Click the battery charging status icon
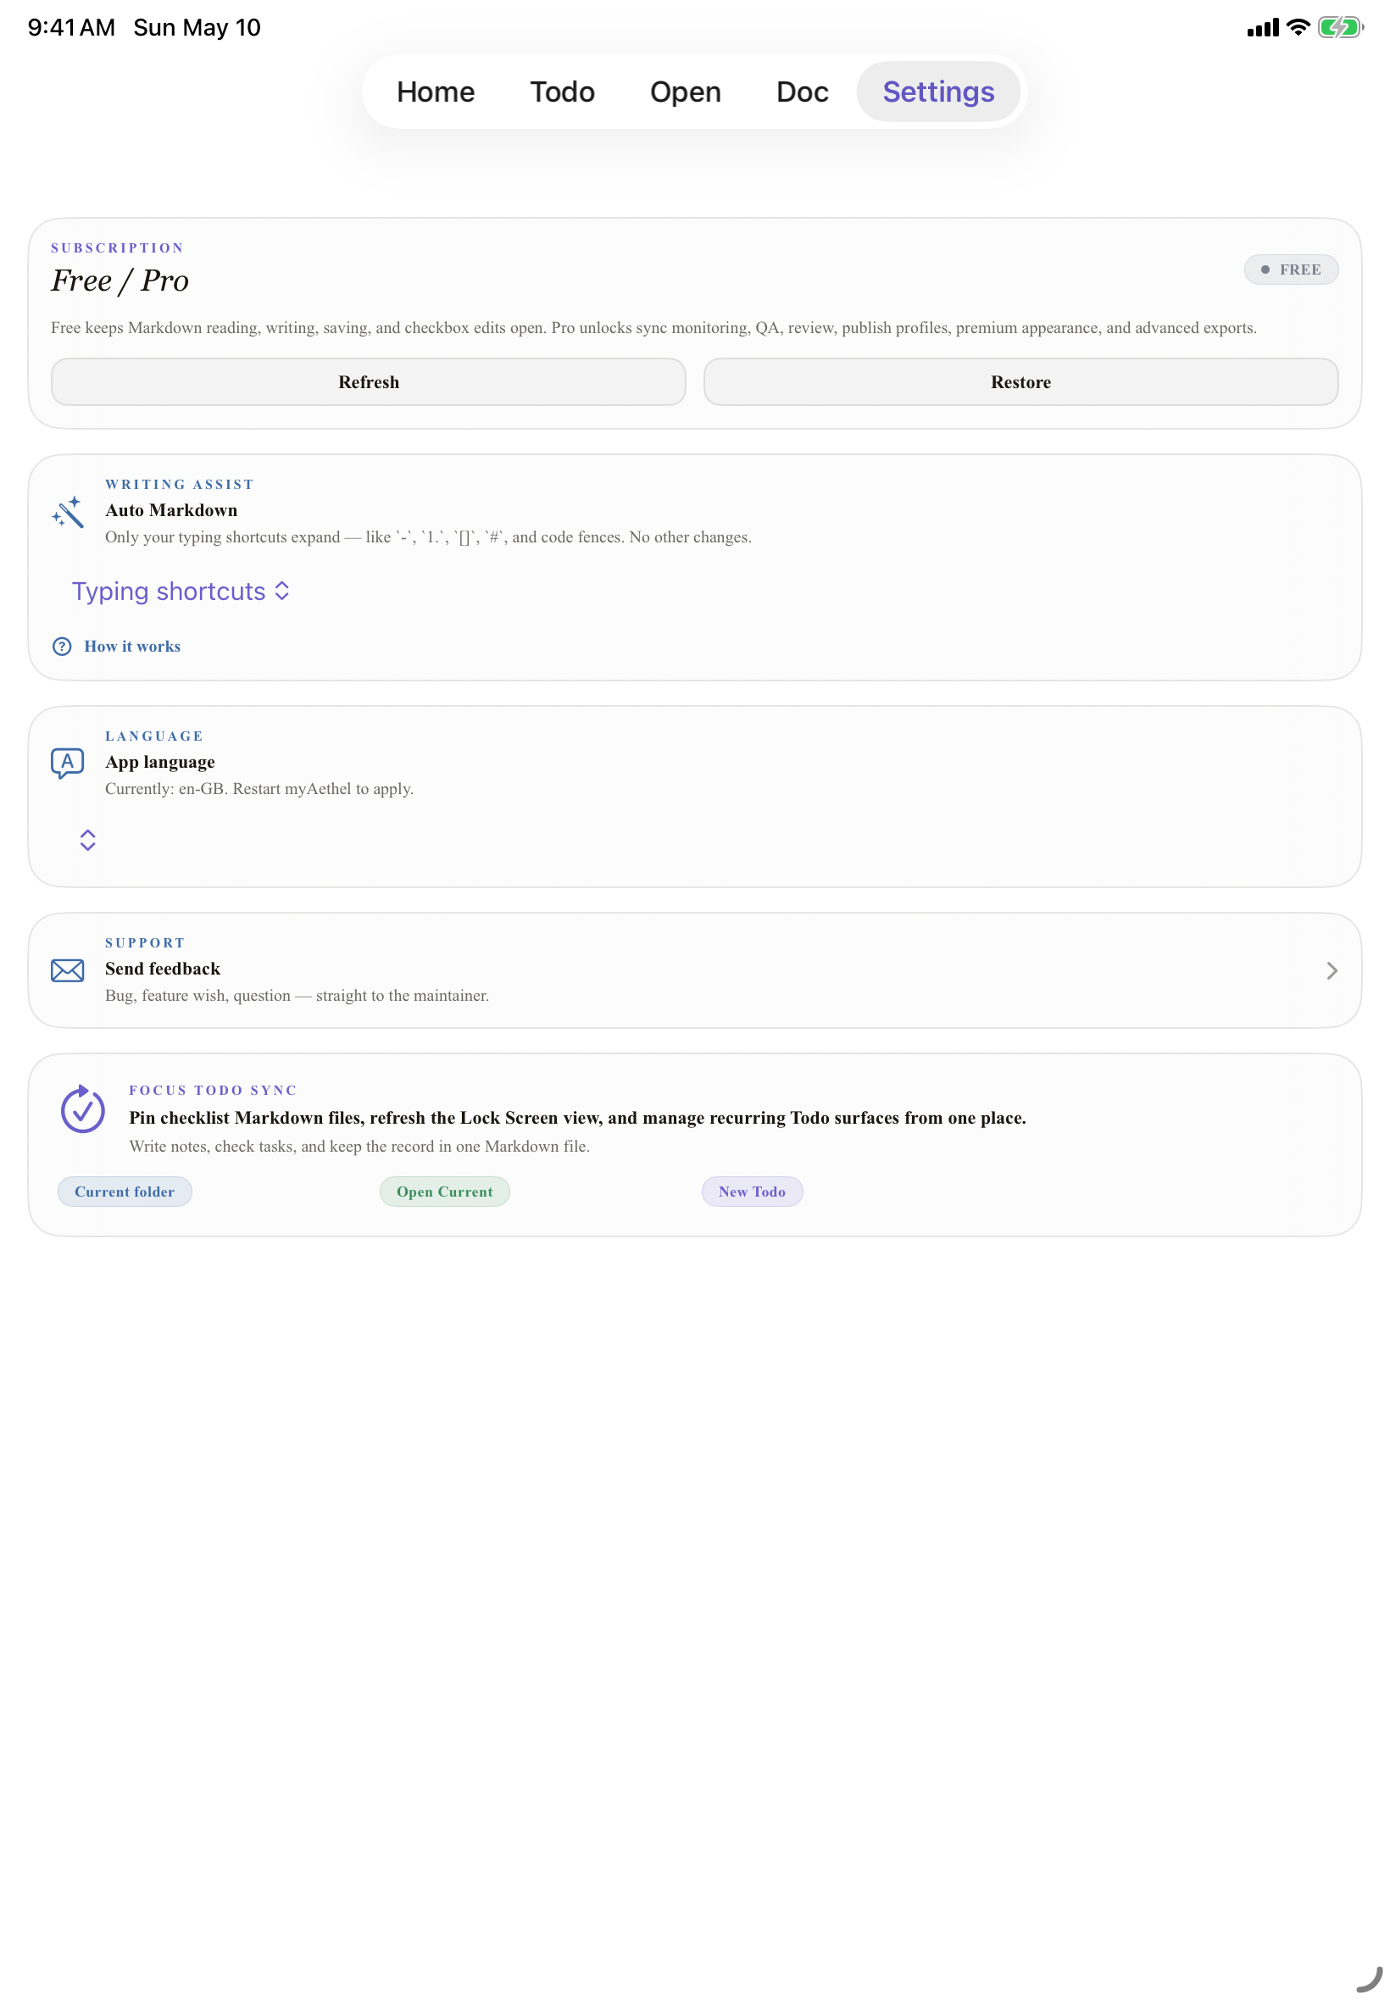The height and width of the screenshot is (2000, 1390). (x=1340, y=27)
